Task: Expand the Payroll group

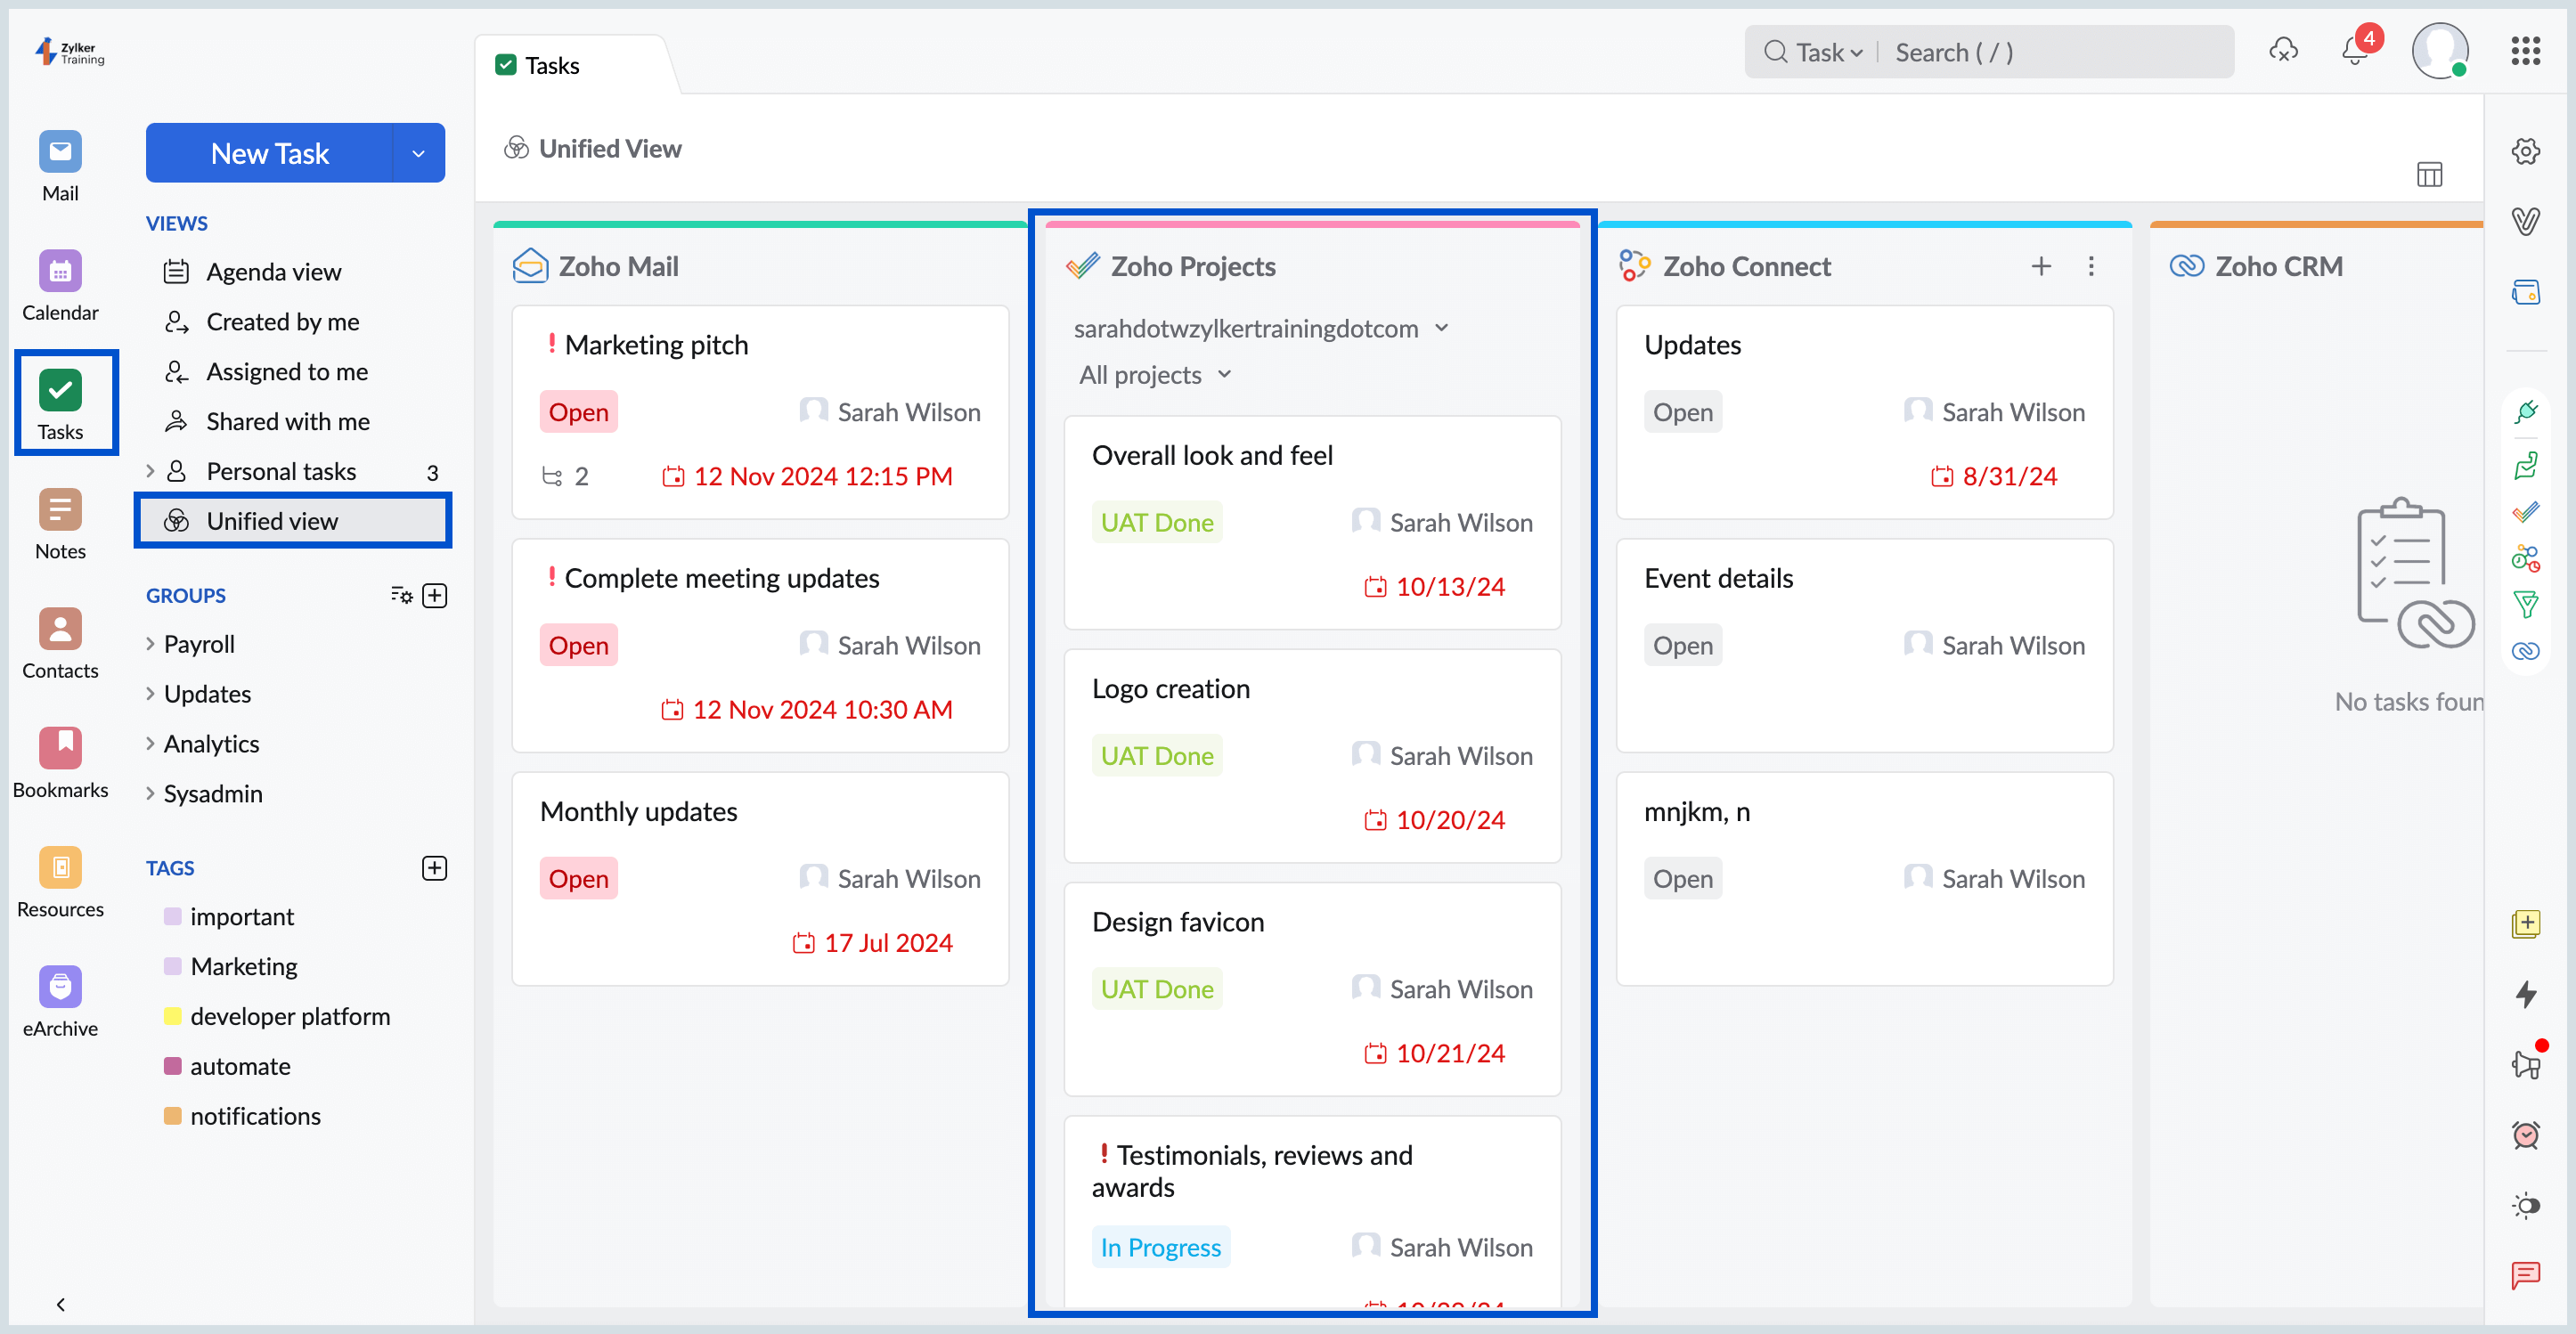Action: point(199,643)
